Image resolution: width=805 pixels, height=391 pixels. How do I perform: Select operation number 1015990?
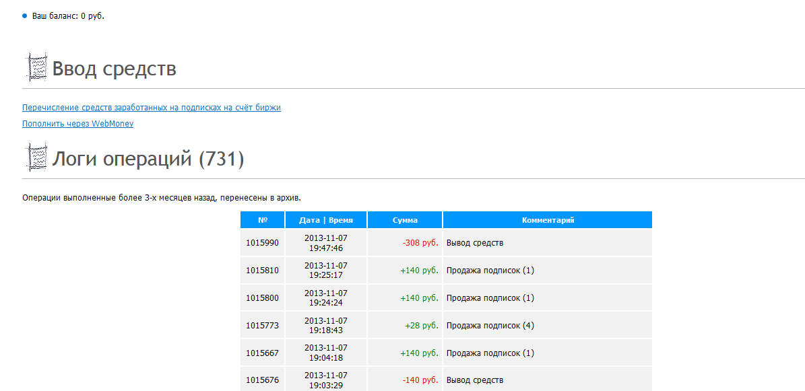point(262,243)
